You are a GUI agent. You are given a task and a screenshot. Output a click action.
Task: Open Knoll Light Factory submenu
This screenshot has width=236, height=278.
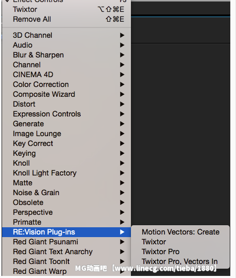click(x=66, y=173)
